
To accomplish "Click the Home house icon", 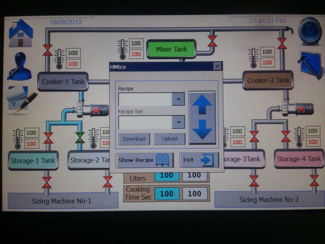I will coord(21,33).
